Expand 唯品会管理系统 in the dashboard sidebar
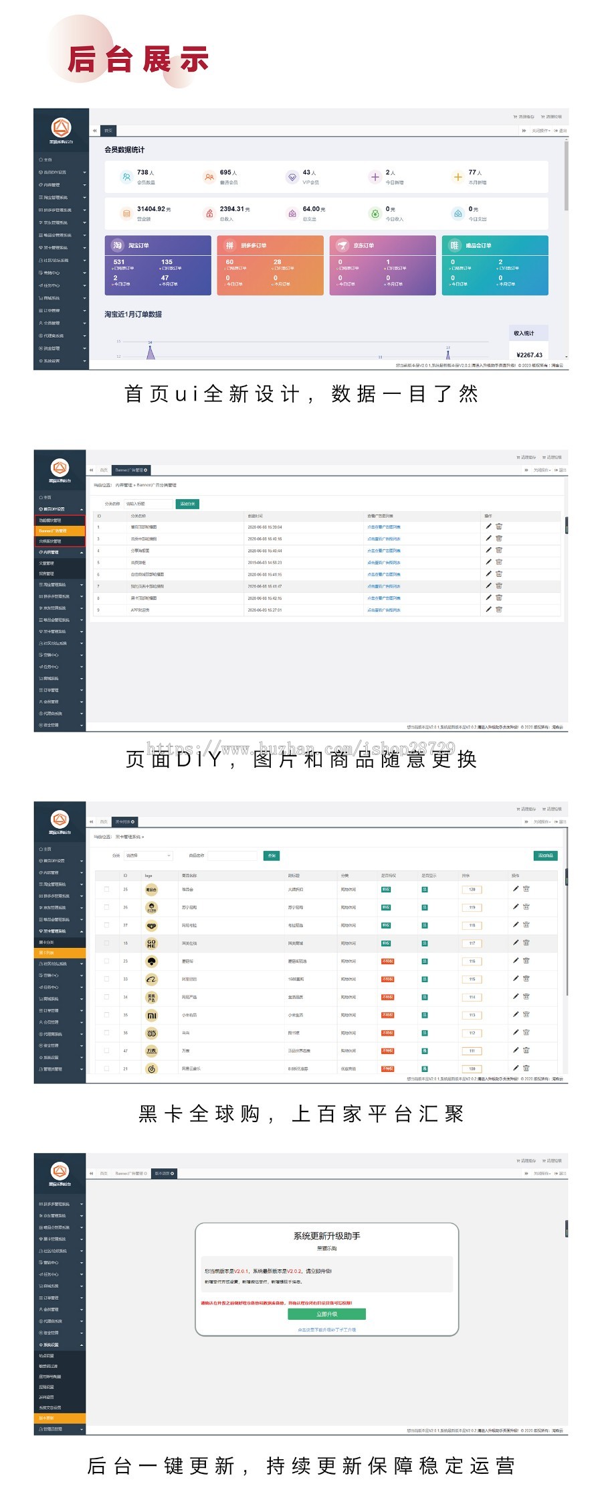 [x=62, y=235]
